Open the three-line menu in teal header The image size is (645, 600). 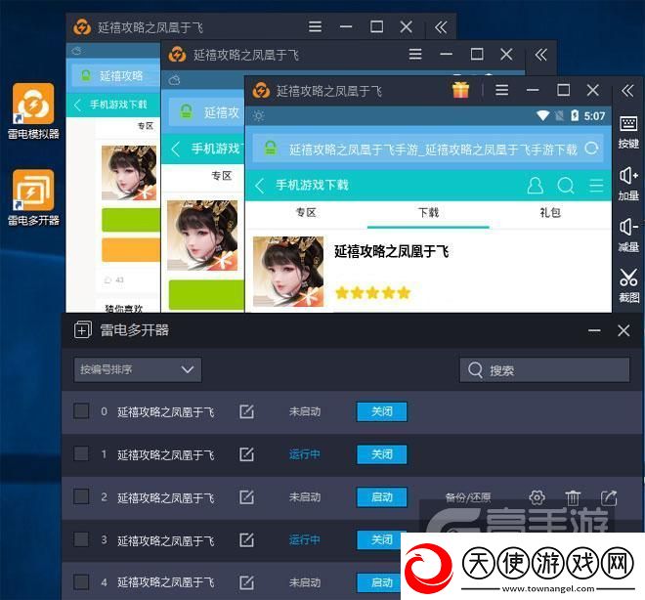596,186
